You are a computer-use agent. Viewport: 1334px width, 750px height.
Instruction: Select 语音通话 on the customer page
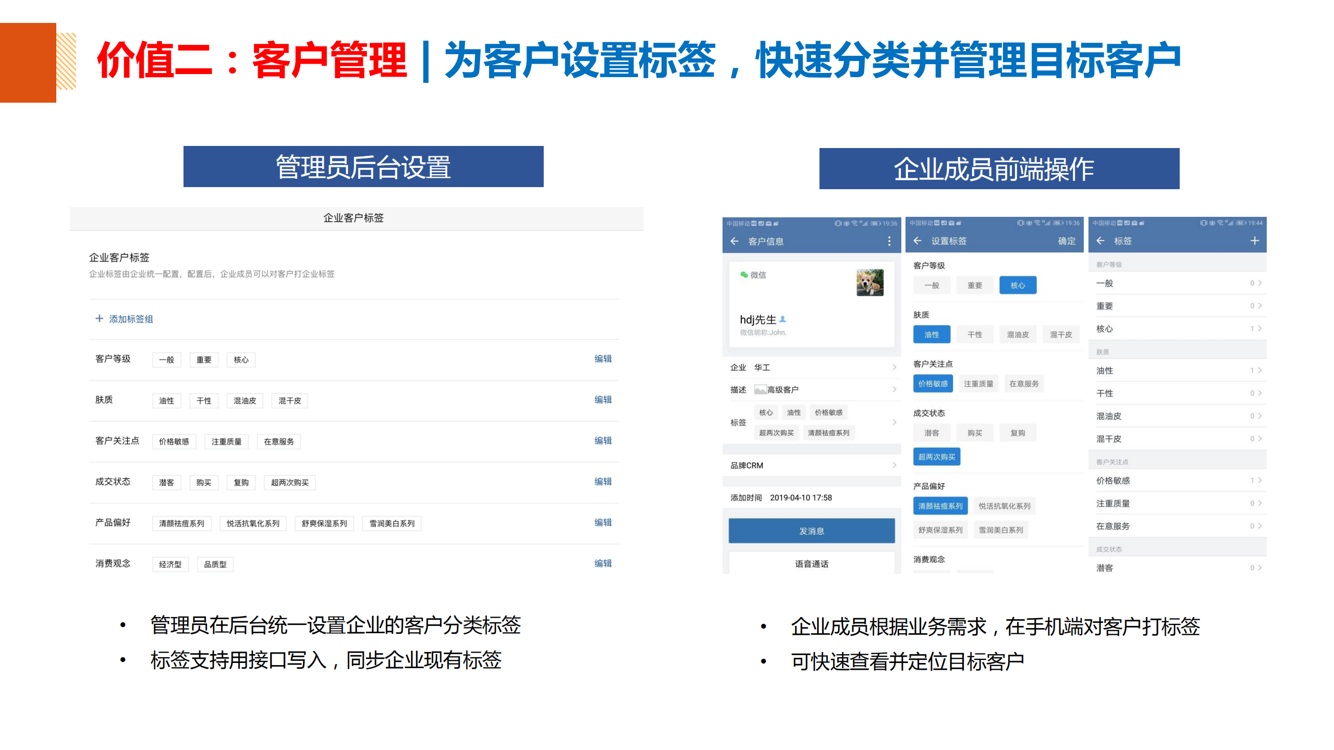point(812,563)
